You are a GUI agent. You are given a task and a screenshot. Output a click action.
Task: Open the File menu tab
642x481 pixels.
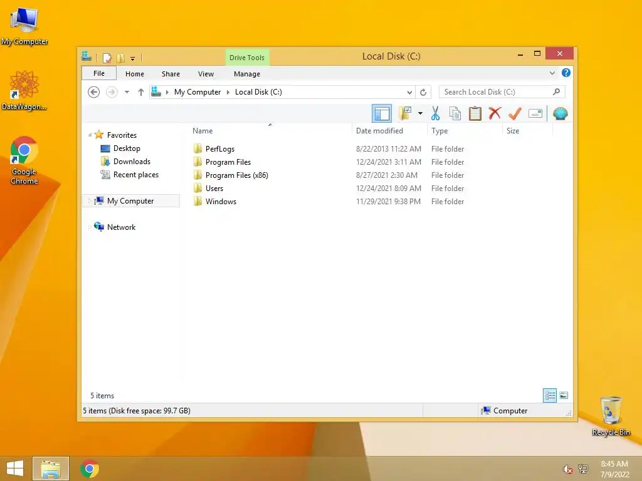click(x=98, y=73)
